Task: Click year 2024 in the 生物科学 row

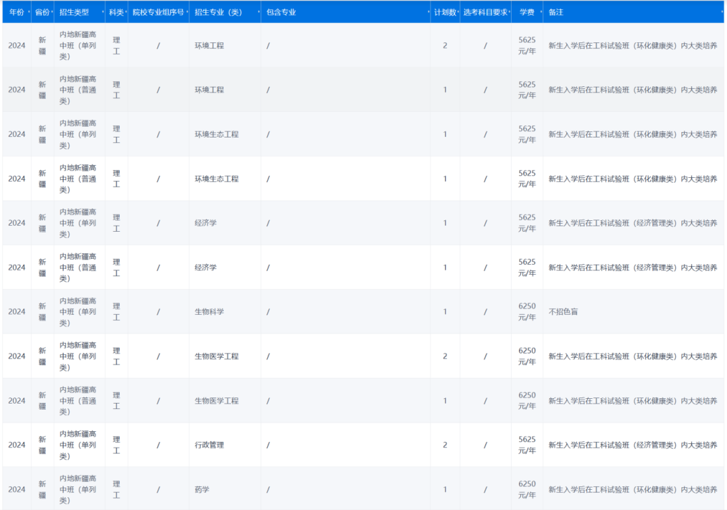Action: [17, 312]
